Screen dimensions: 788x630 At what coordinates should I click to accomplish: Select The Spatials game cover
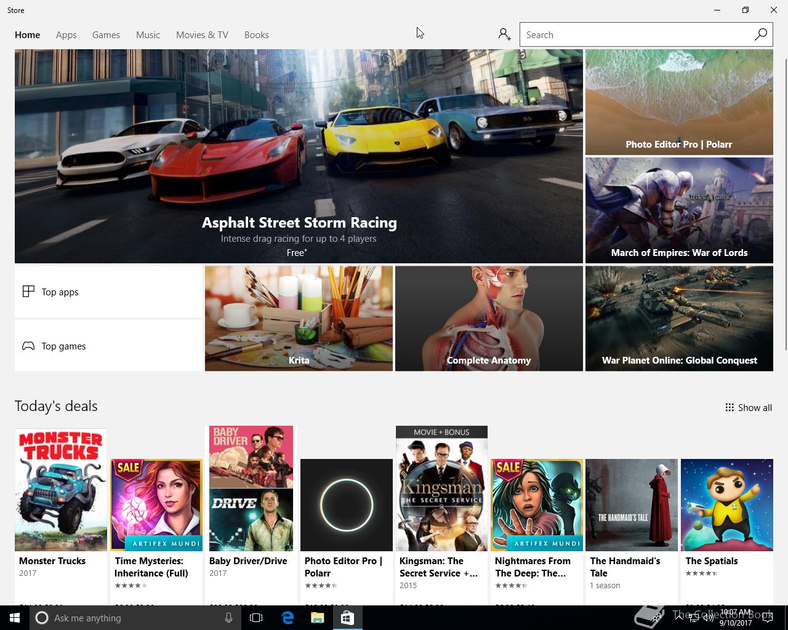727,505
